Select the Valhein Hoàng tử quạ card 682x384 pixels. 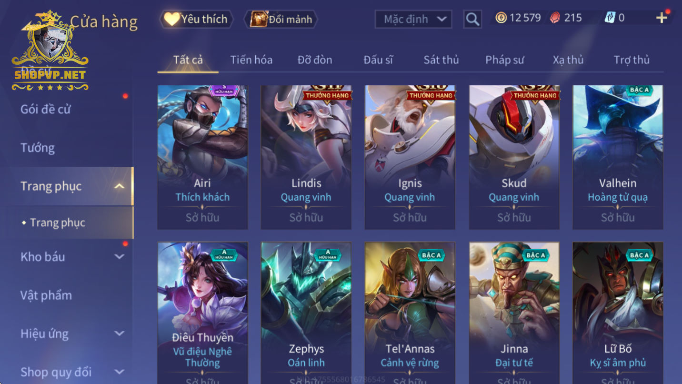(x=618, y=157)
